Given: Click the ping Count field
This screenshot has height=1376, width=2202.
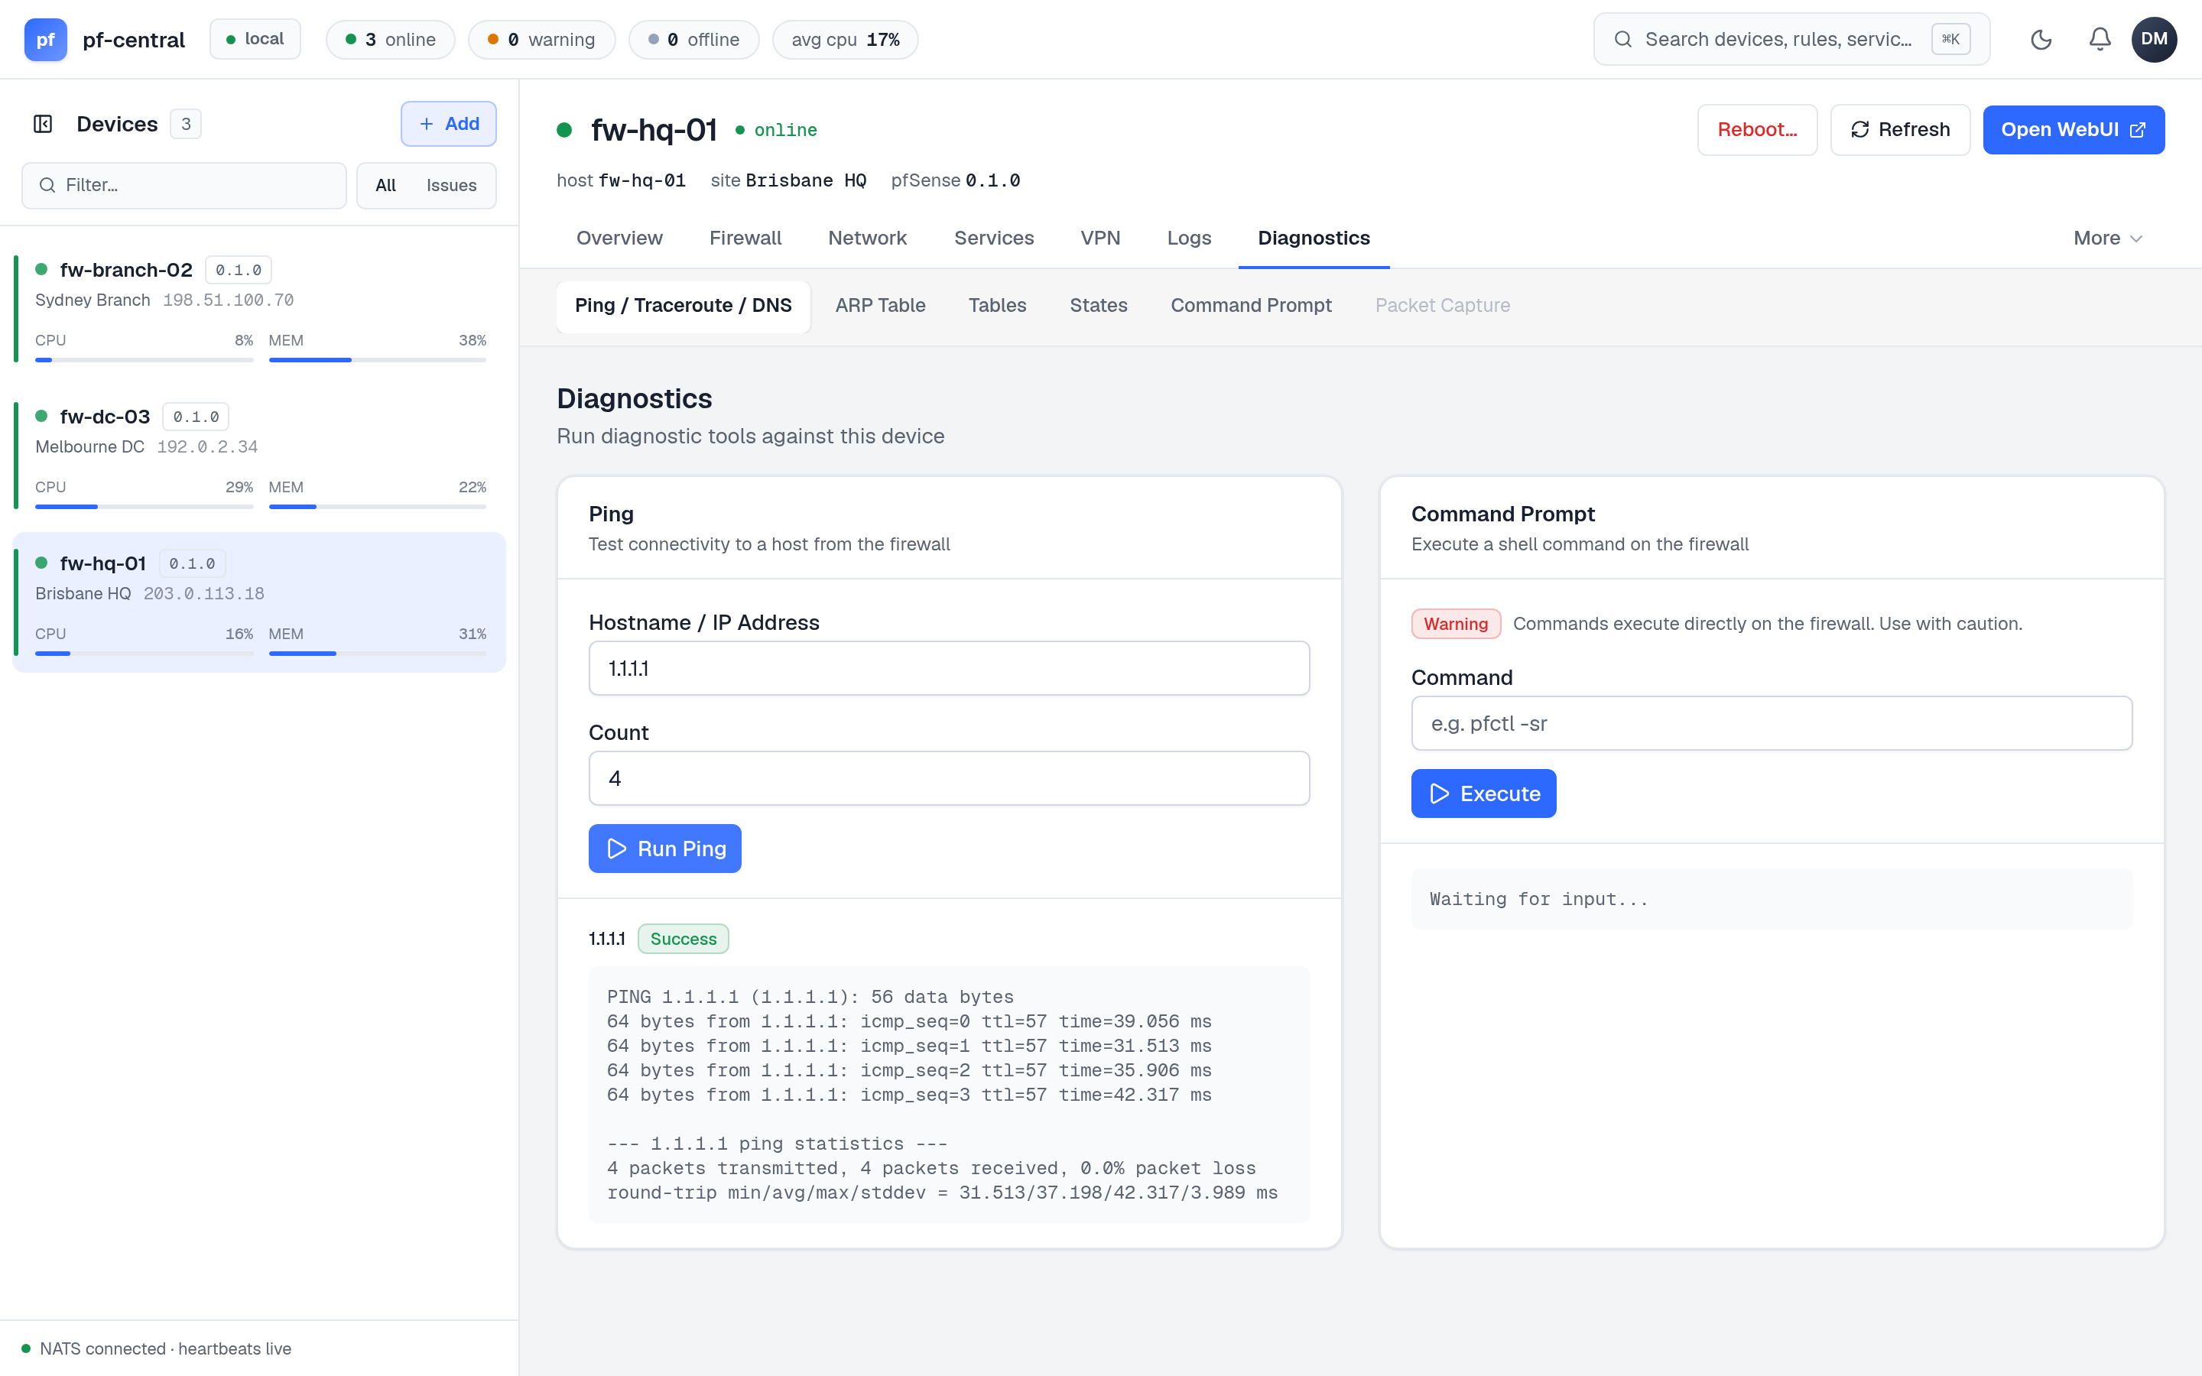Looking at the screenshot, I should (949, 779).
